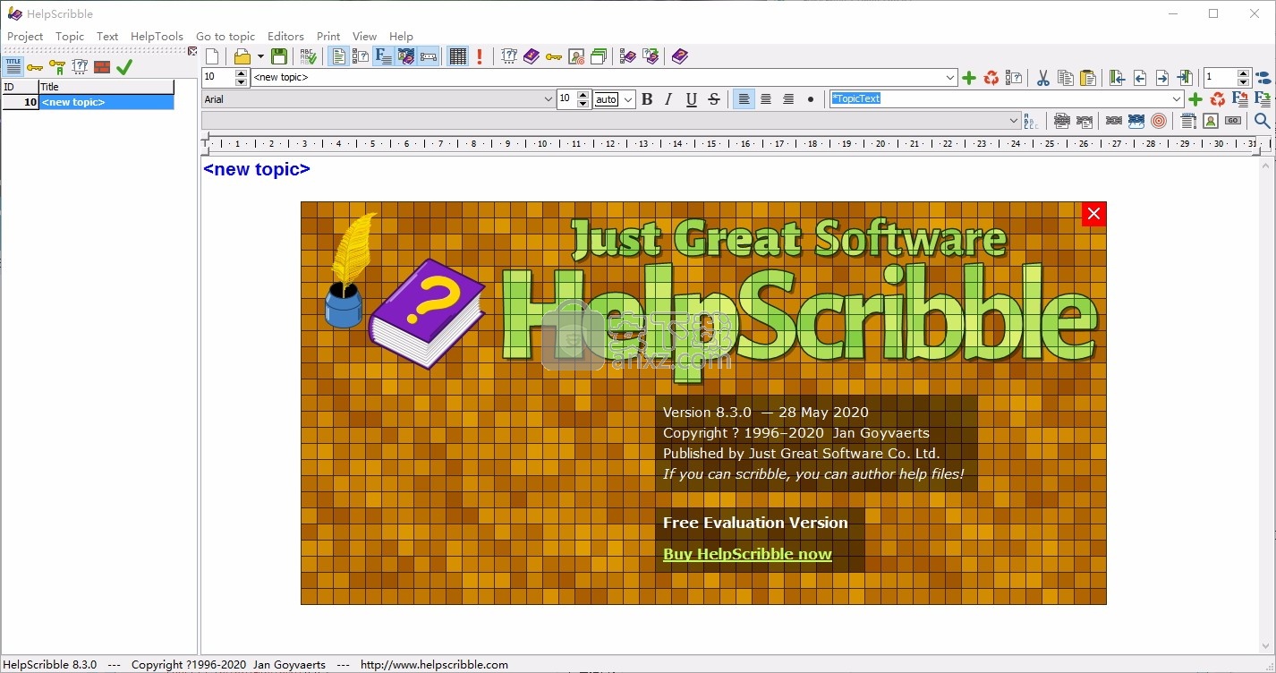Click the gold key icon in main toolbar
Image resolution: width=1276 pixels, height=673 pixels.
click(554, 56)
